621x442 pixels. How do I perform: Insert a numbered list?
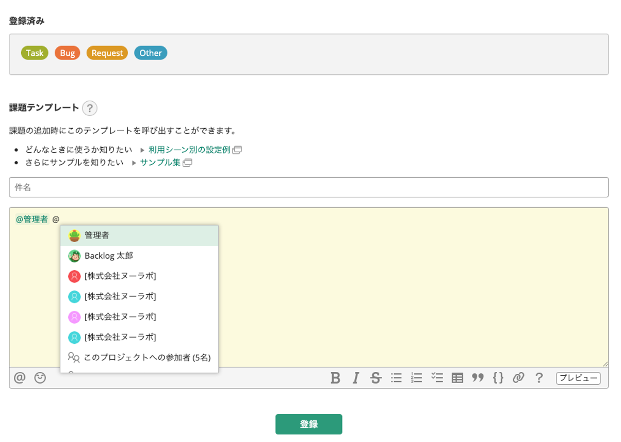416,378
